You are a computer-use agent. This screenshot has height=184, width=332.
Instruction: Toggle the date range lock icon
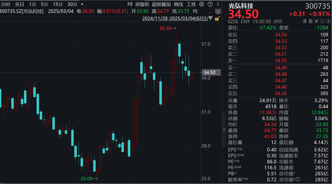coord(217,18)
